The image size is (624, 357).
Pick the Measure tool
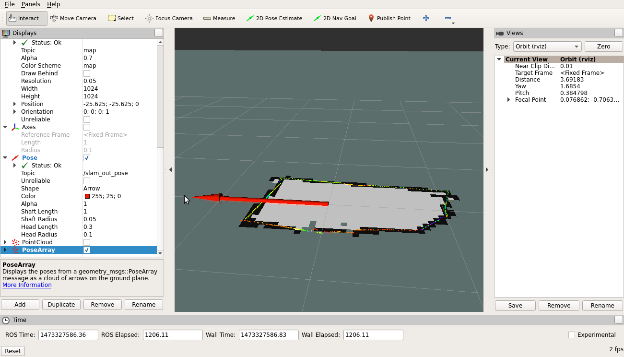[219, 18]
